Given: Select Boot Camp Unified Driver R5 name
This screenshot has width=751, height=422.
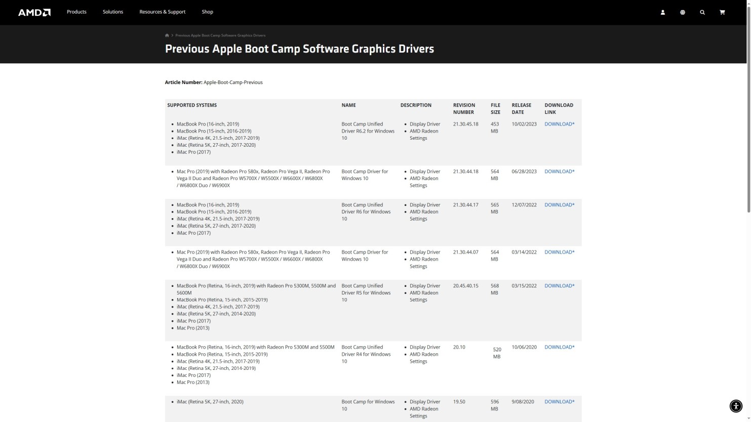Looking at the screenshot, I should 366,293.
